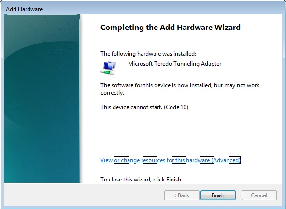Viewport: 286px width, 209px height.
Task: Click 'To close this wizard' instruction text
Action: [142, 180]
